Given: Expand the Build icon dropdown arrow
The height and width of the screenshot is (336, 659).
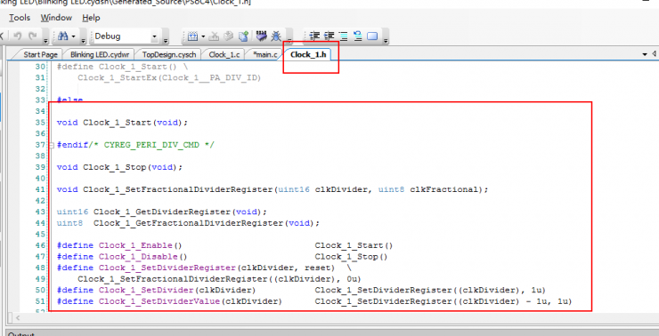Looking at the screenshot, I should click(203, 36).
